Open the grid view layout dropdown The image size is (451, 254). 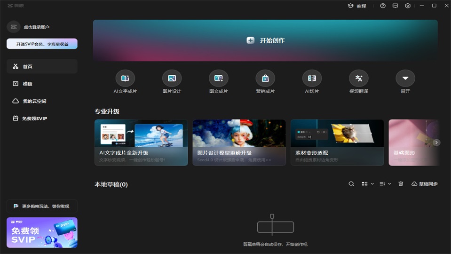pos(368,184)
